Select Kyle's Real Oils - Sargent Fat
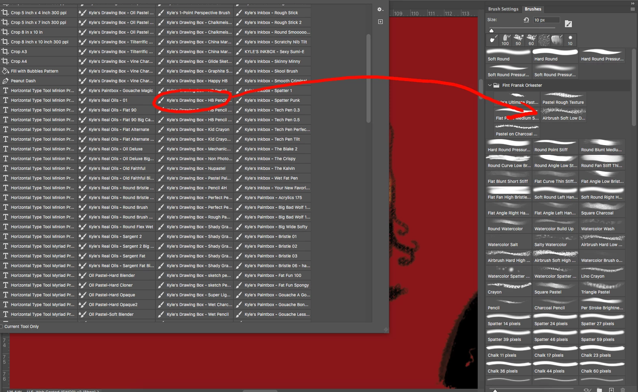The width and height of the screenshot is (638, 392). (x=116, y=256)
